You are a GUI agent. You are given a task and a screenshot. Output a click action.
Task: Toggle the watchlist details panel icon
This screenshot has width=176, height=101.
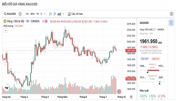click(x=171, y=23)
